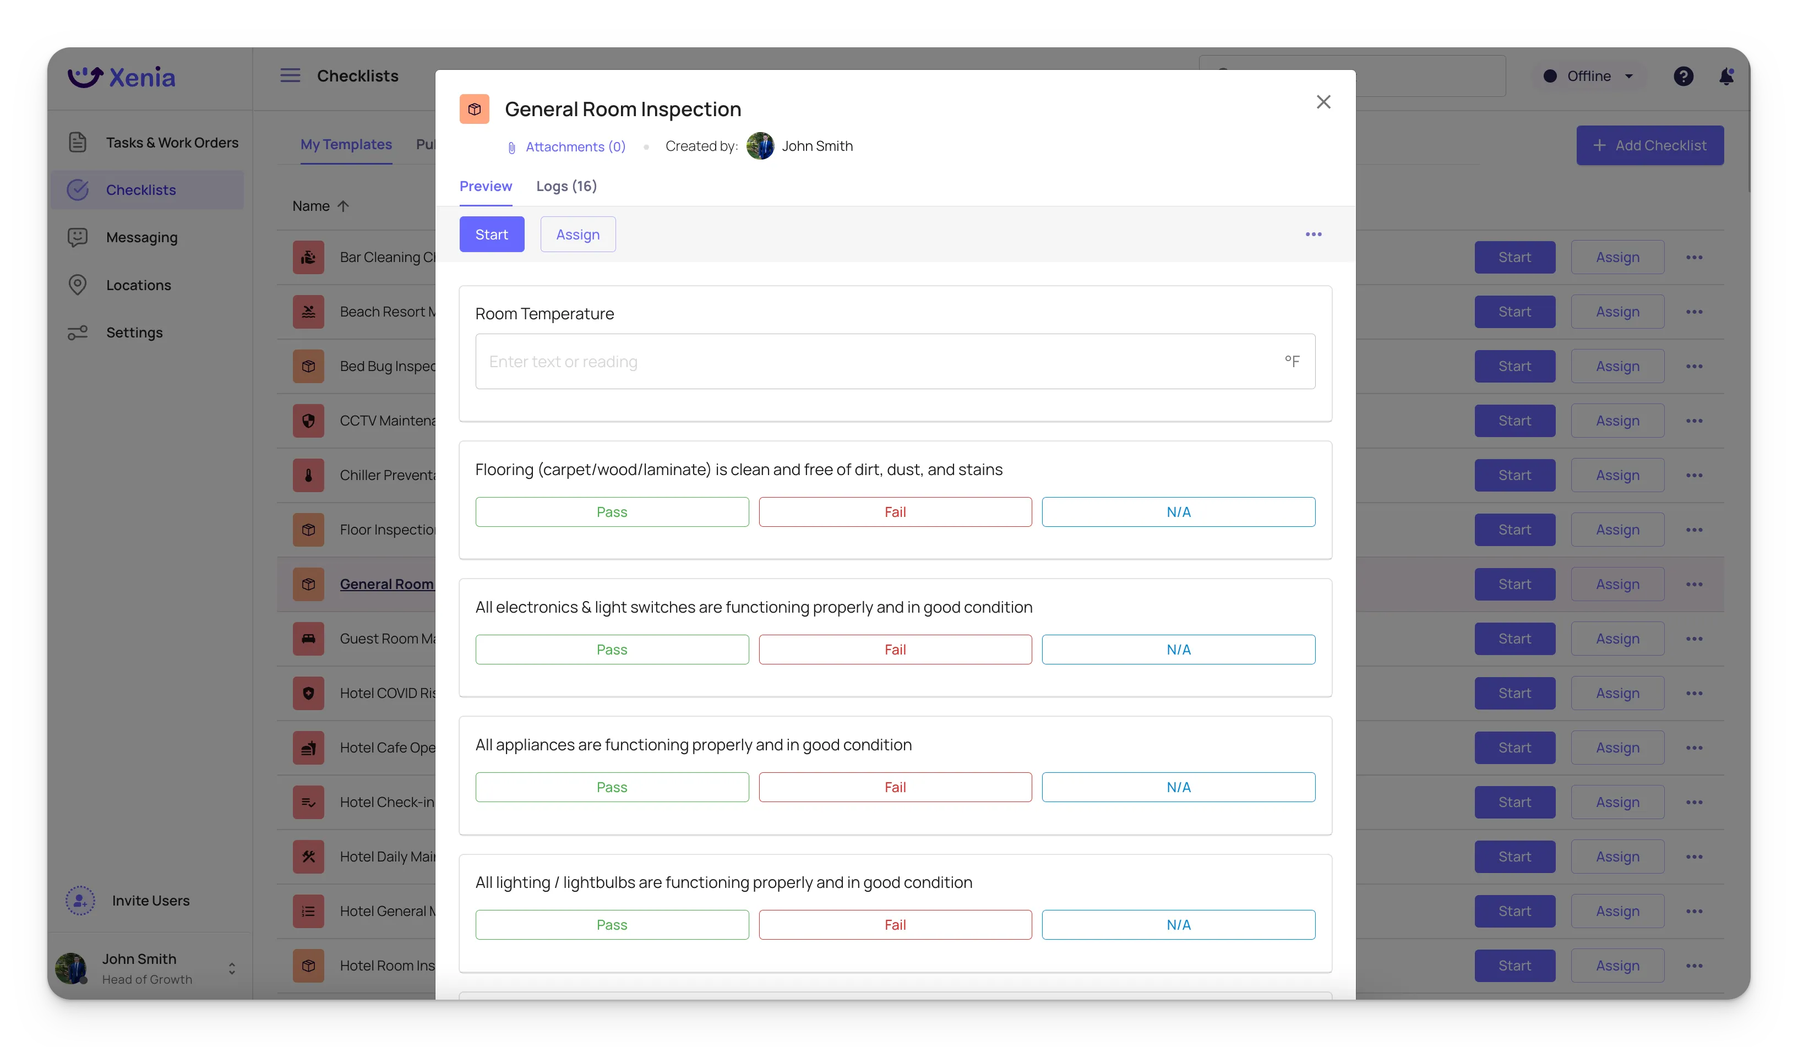Select Pass for flooring cleanliness check
The image size is (1798, 1047).
(x=612, y=511)
